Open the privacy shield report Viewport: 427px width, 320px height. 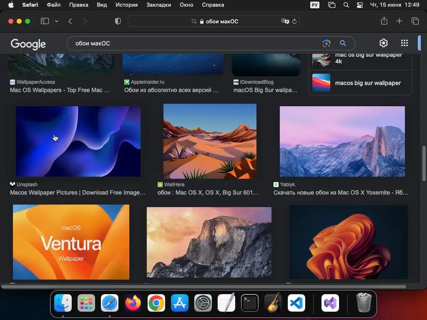[x=118, y=21]
